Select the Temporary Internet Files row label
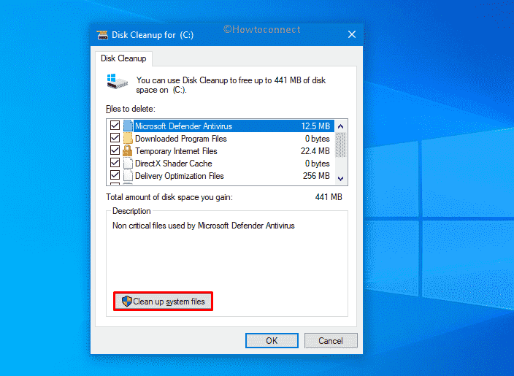 point(176,151)
